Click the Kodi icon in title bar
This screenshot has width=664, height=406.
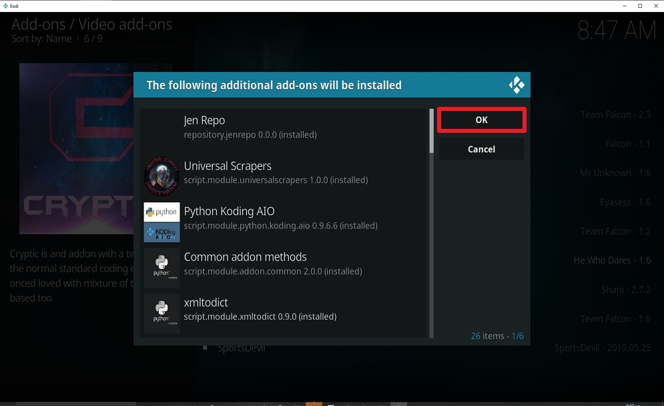(5, 6)
